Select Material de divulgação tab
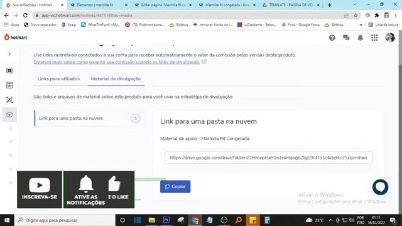 pos(116,79)
